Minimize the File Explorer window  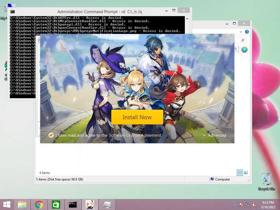pyautogui.click(x=227, y=24)
